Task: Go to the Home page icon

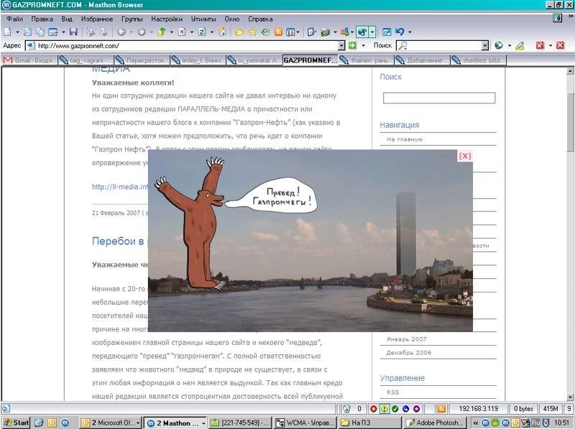Action: [223, 32]
